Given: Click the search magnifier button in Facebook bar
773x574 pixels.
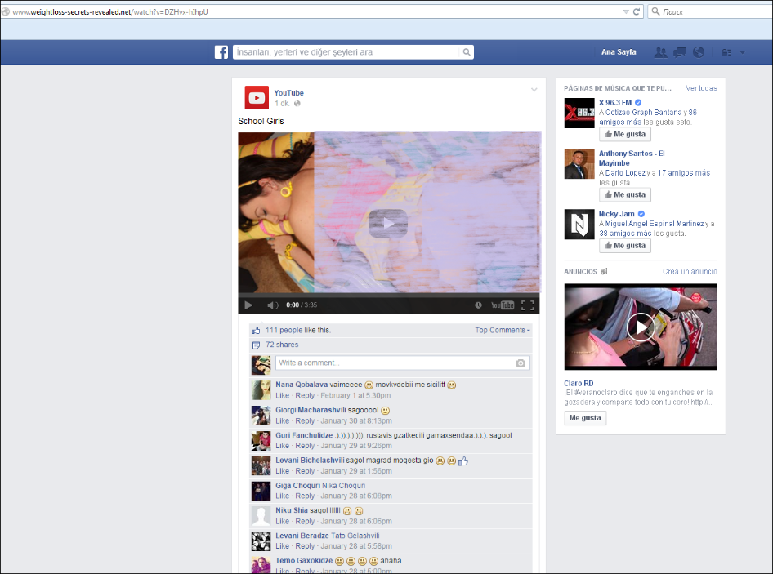Looking at the screenshot, I should 467,52.
